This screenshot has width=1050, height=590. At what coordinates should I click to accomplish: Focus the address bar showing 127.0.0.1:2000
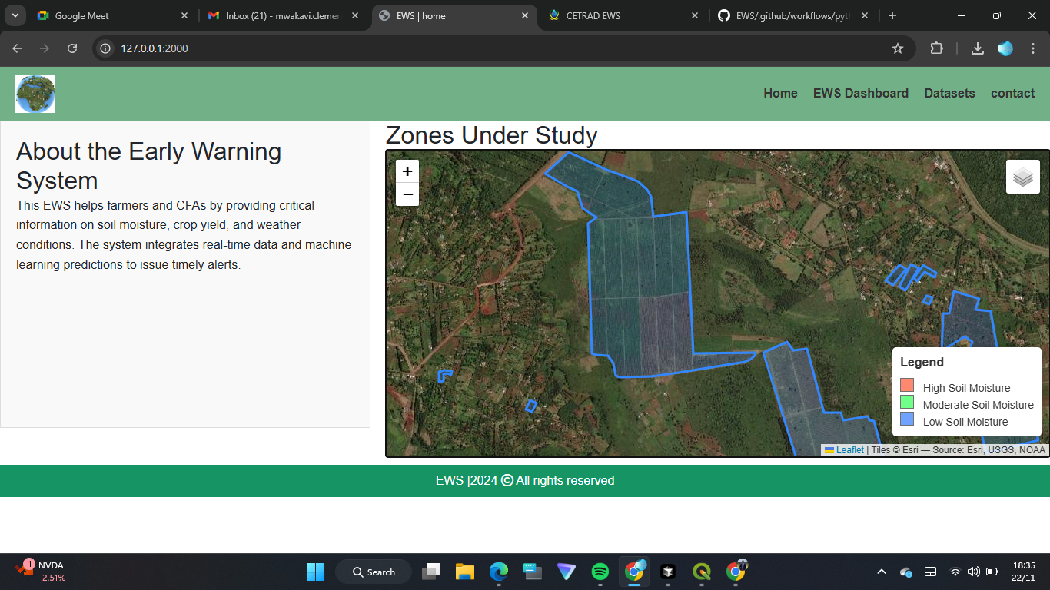point(503,48)
